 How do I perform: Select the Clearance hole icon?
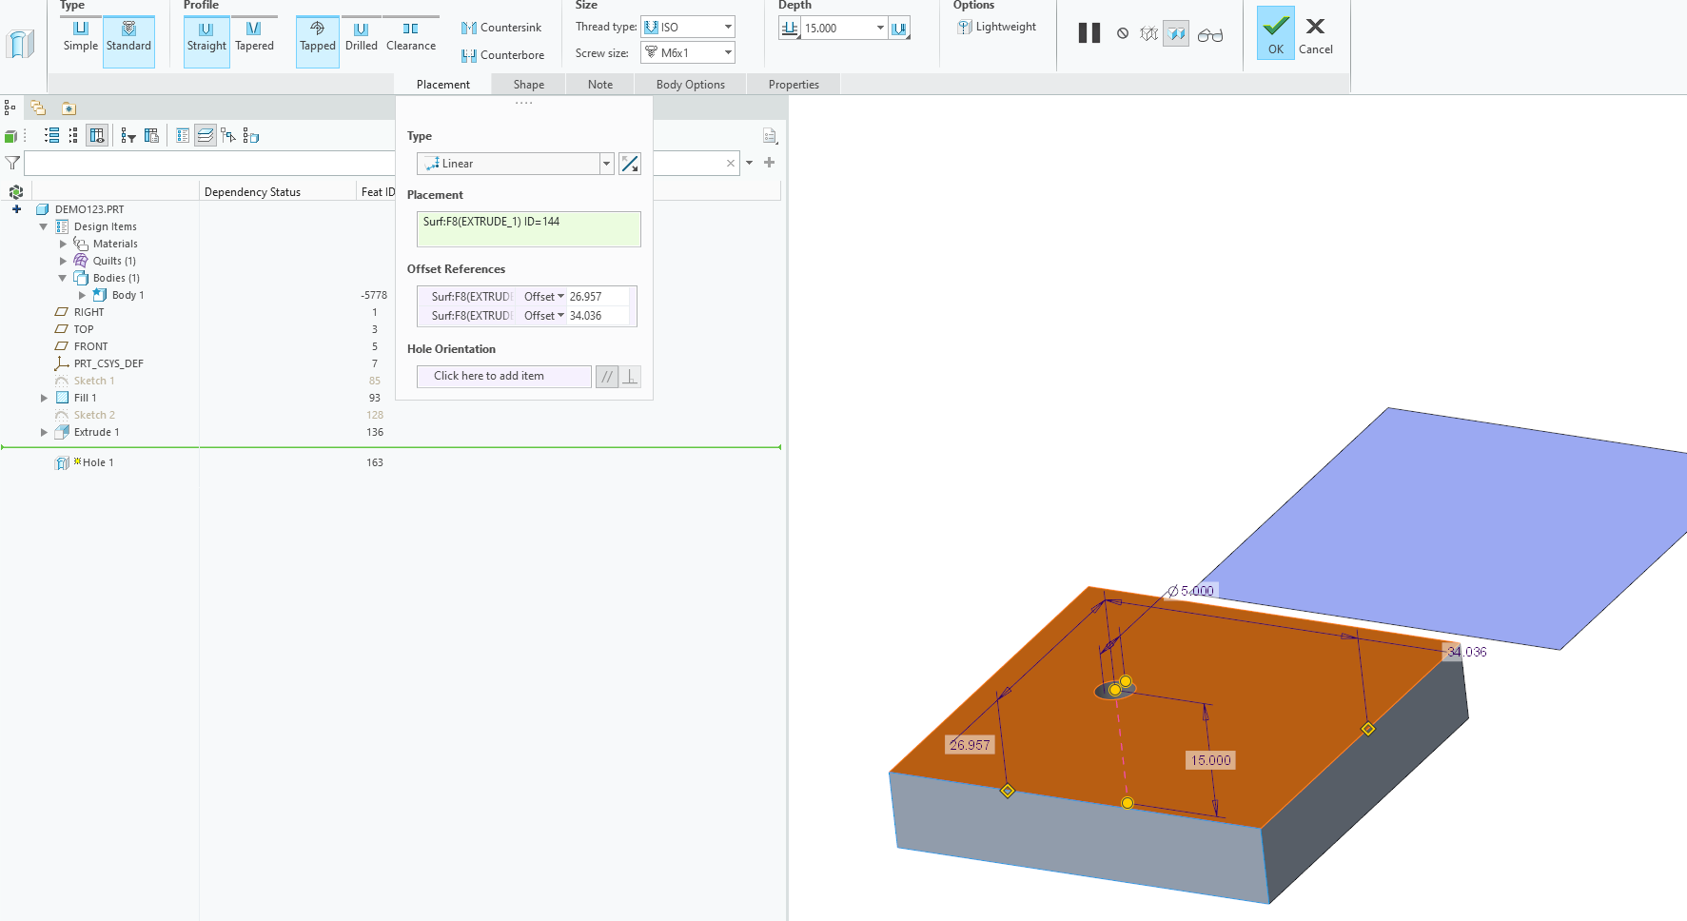pyautogui.click(x=410, y=37)
